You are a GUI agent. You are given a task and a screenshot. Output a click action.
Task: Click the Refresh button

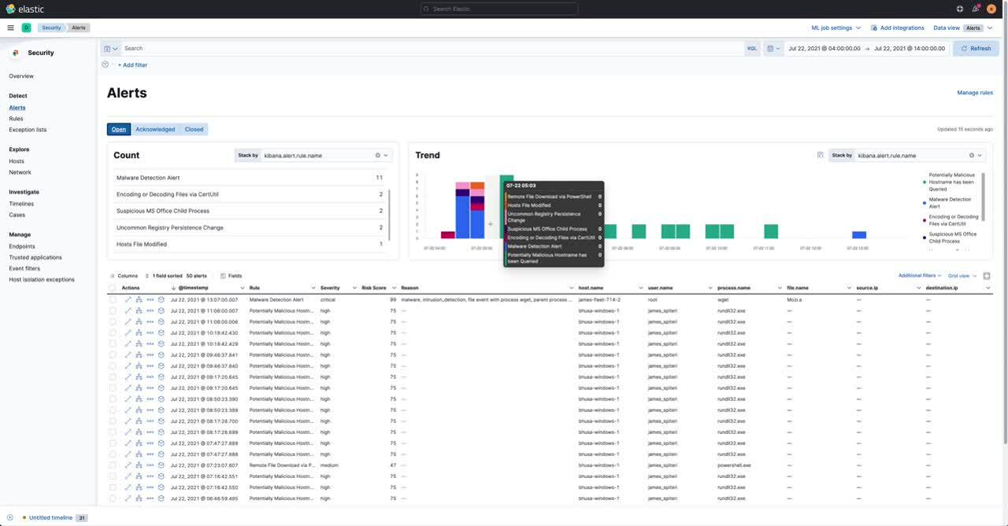point(976,48)
